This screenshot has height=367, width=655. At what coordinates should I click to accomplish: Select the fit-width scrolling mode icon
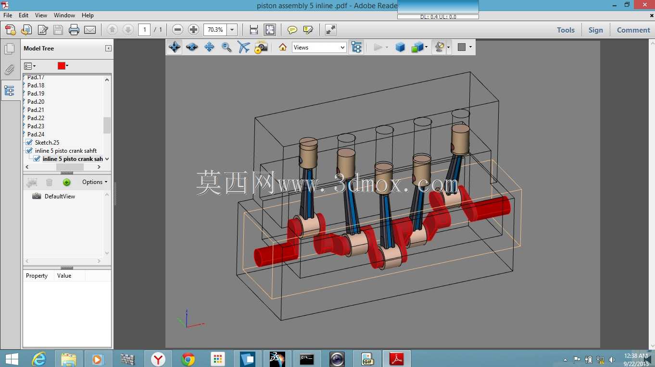(254, 30)
